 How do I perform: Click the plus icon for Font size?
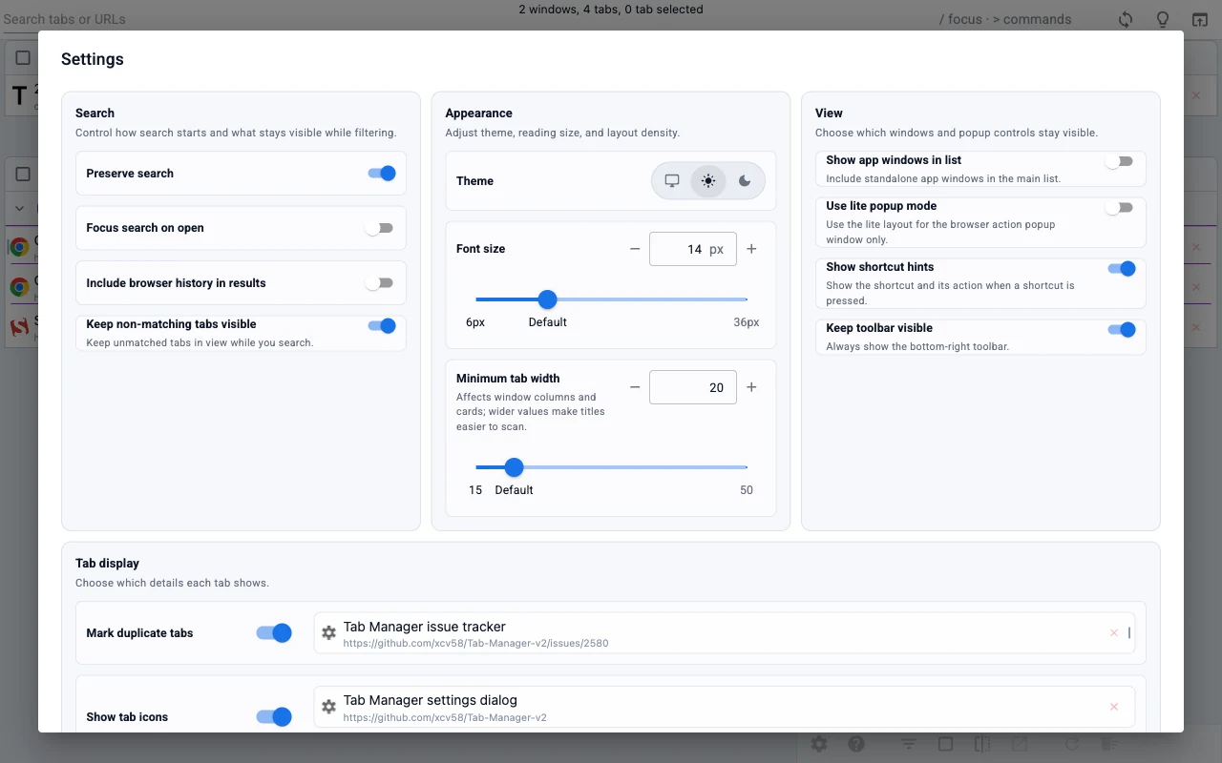pos(751,249)
